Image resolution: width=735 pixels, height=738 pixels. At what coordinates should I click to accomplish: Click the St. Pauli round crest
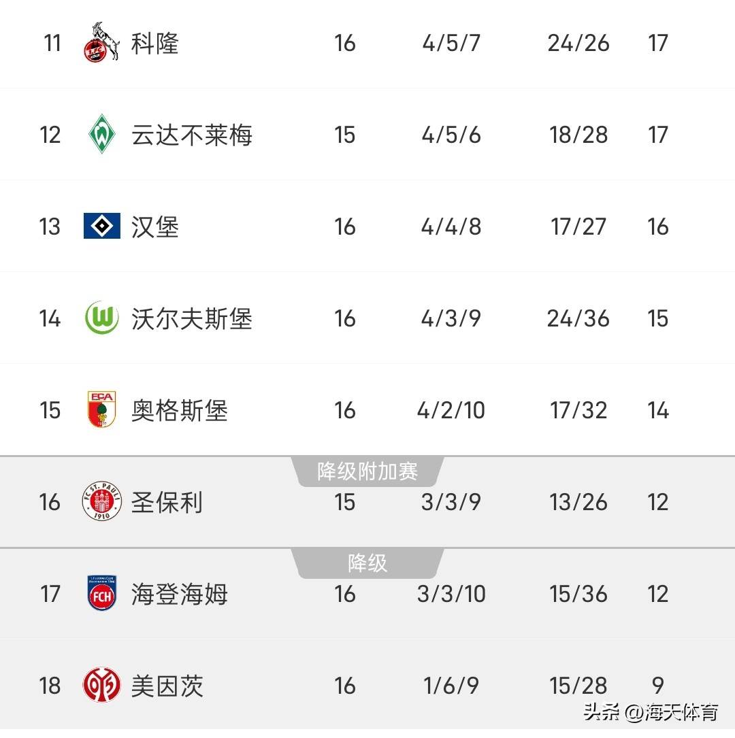tap(102, 502)
